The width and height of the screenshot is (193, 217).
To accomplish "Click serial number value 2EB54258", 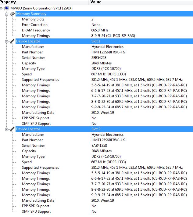I will coord(99,58).
